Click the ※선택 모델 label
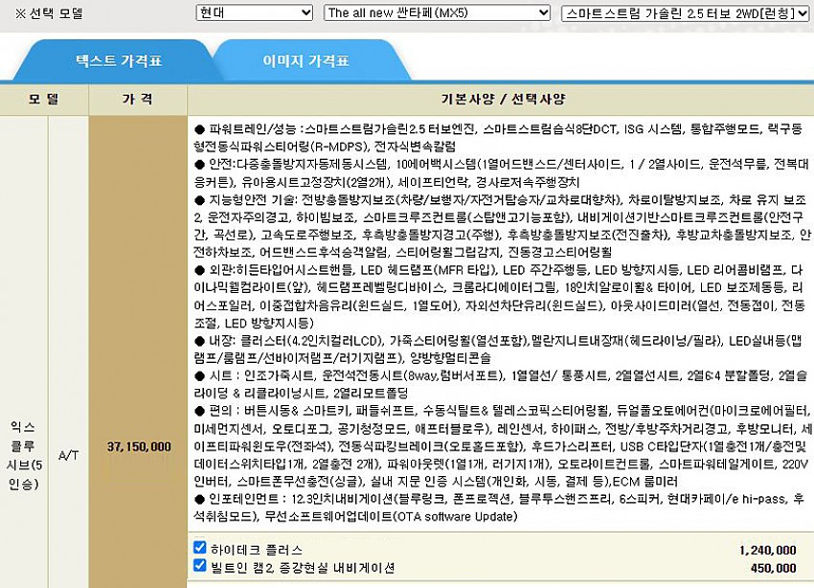Screen dimensions: 814x588 [43, 13]
